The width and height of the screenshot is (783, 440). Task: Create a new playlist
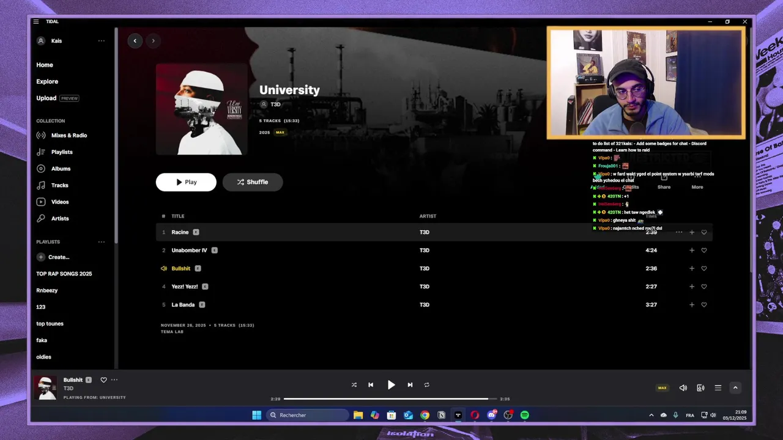pyautogui.click(x=53, y=257)
